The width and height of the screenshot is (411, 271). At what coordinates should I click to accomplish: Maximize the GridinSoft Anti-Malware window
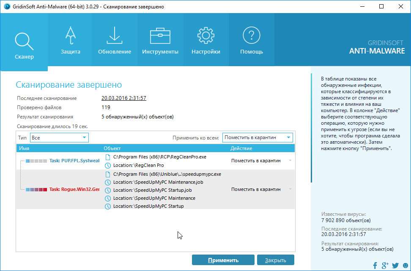(x=381, y=7)
